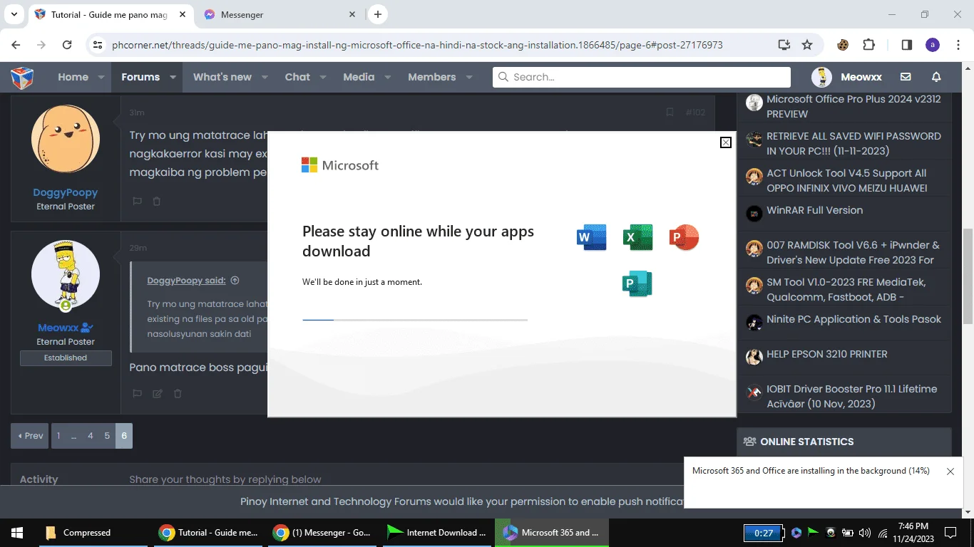Click the phcorner site logo
The image size is (974, 547).
tap(23, 77)
